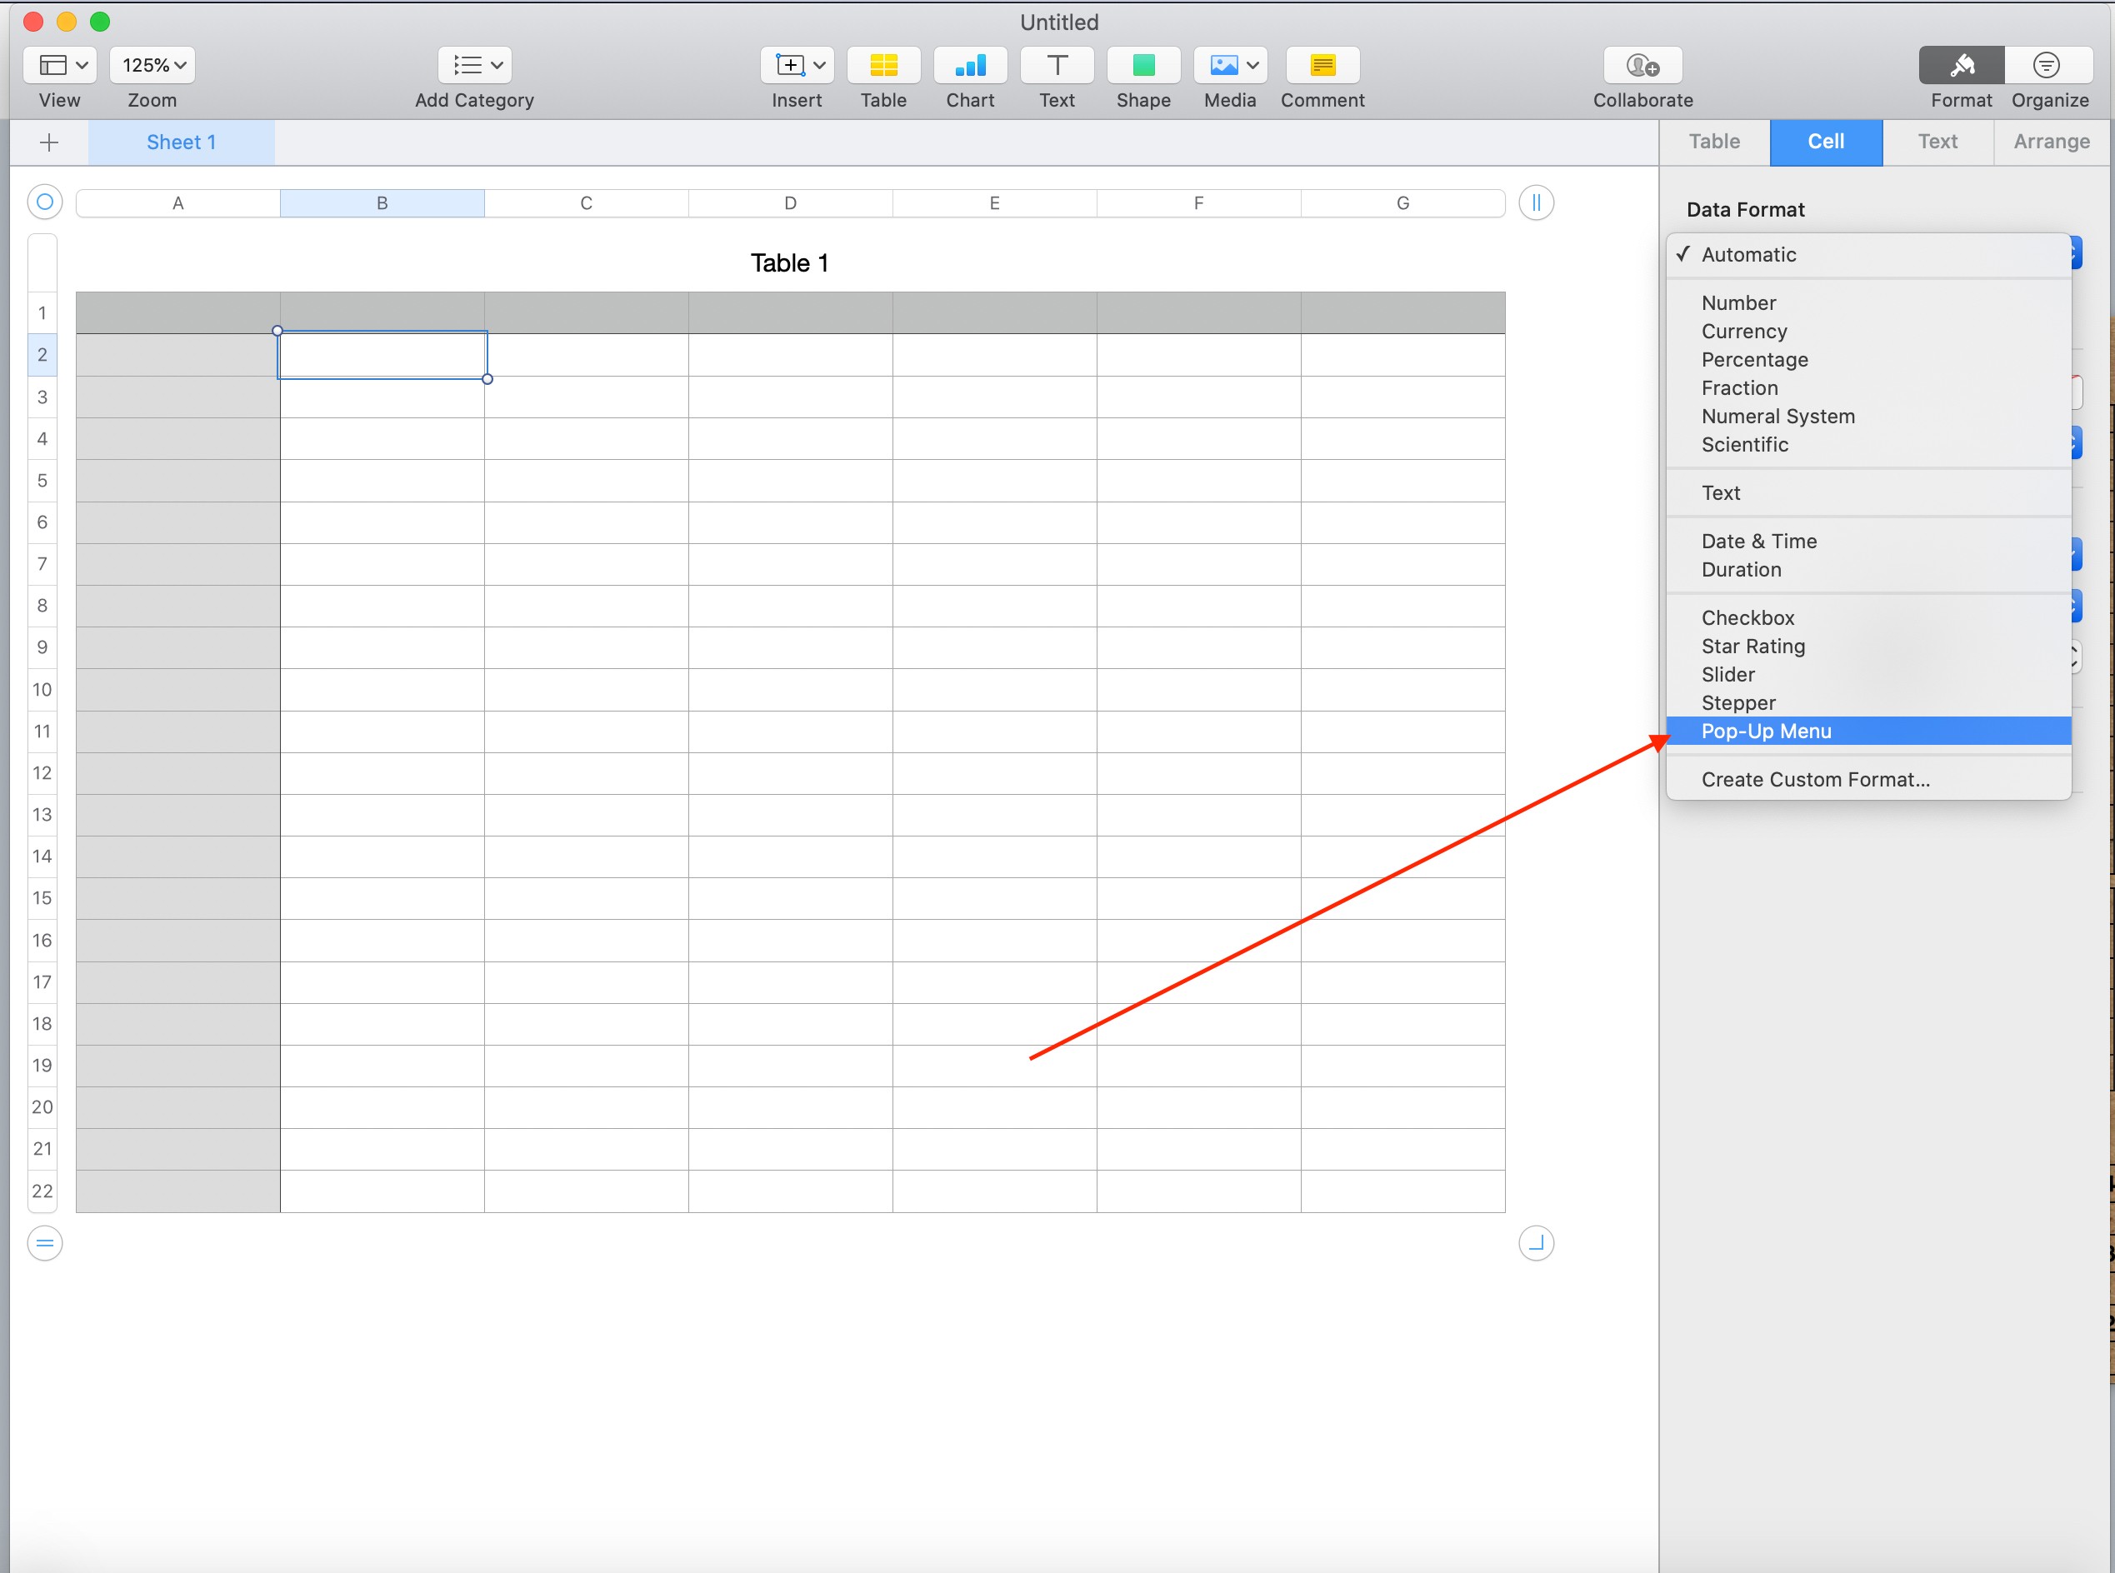Choose Slider from the data format list
Image resolution: width=2115 pixels, height=1573 pixels.
point(1727,674)
